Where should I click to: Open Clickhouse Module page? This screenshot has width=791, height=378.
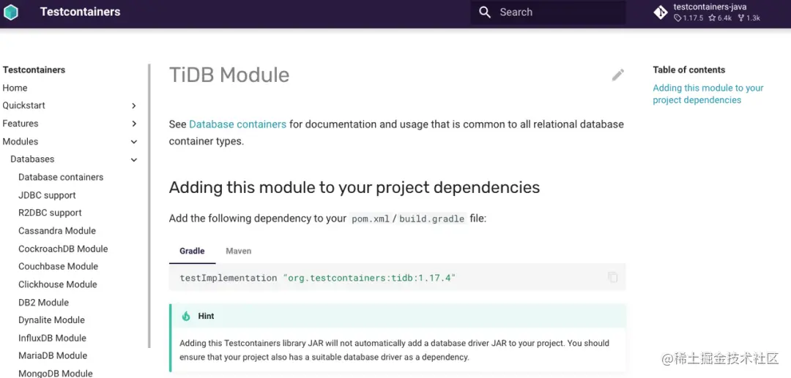pos(58,285)
